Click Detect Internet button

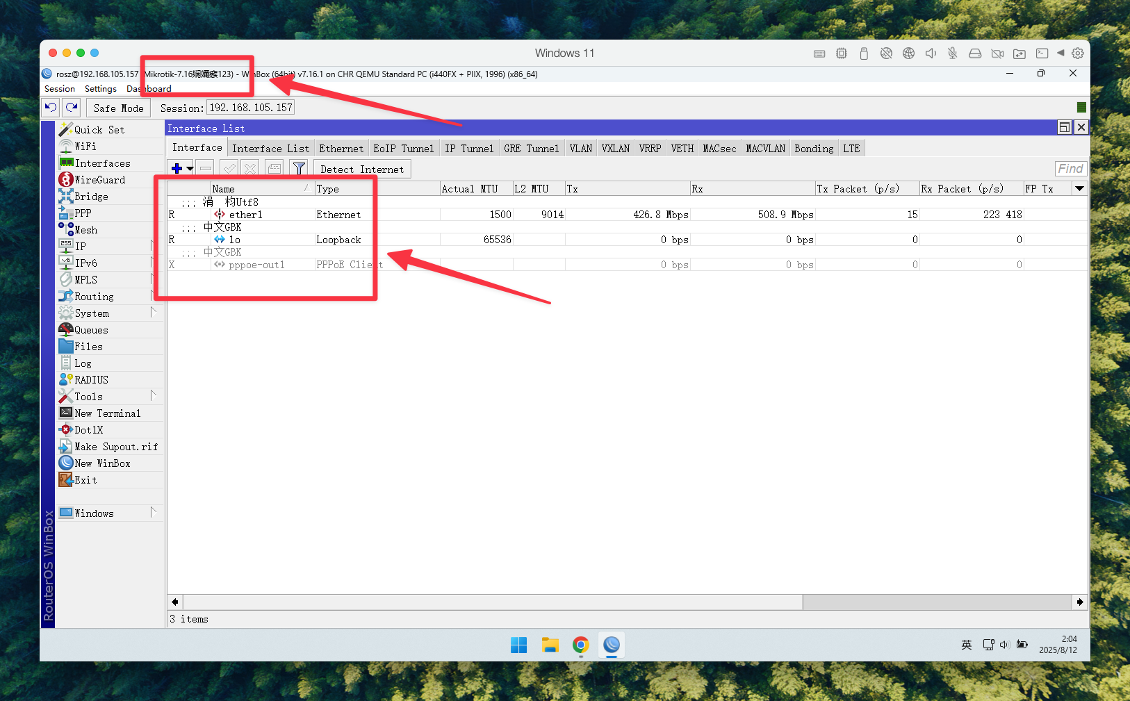tap(362, 170)
